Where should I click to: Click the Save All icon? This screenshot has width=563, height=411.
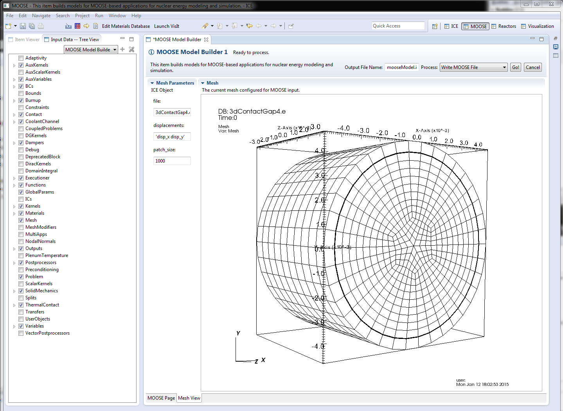coord(32,26)
